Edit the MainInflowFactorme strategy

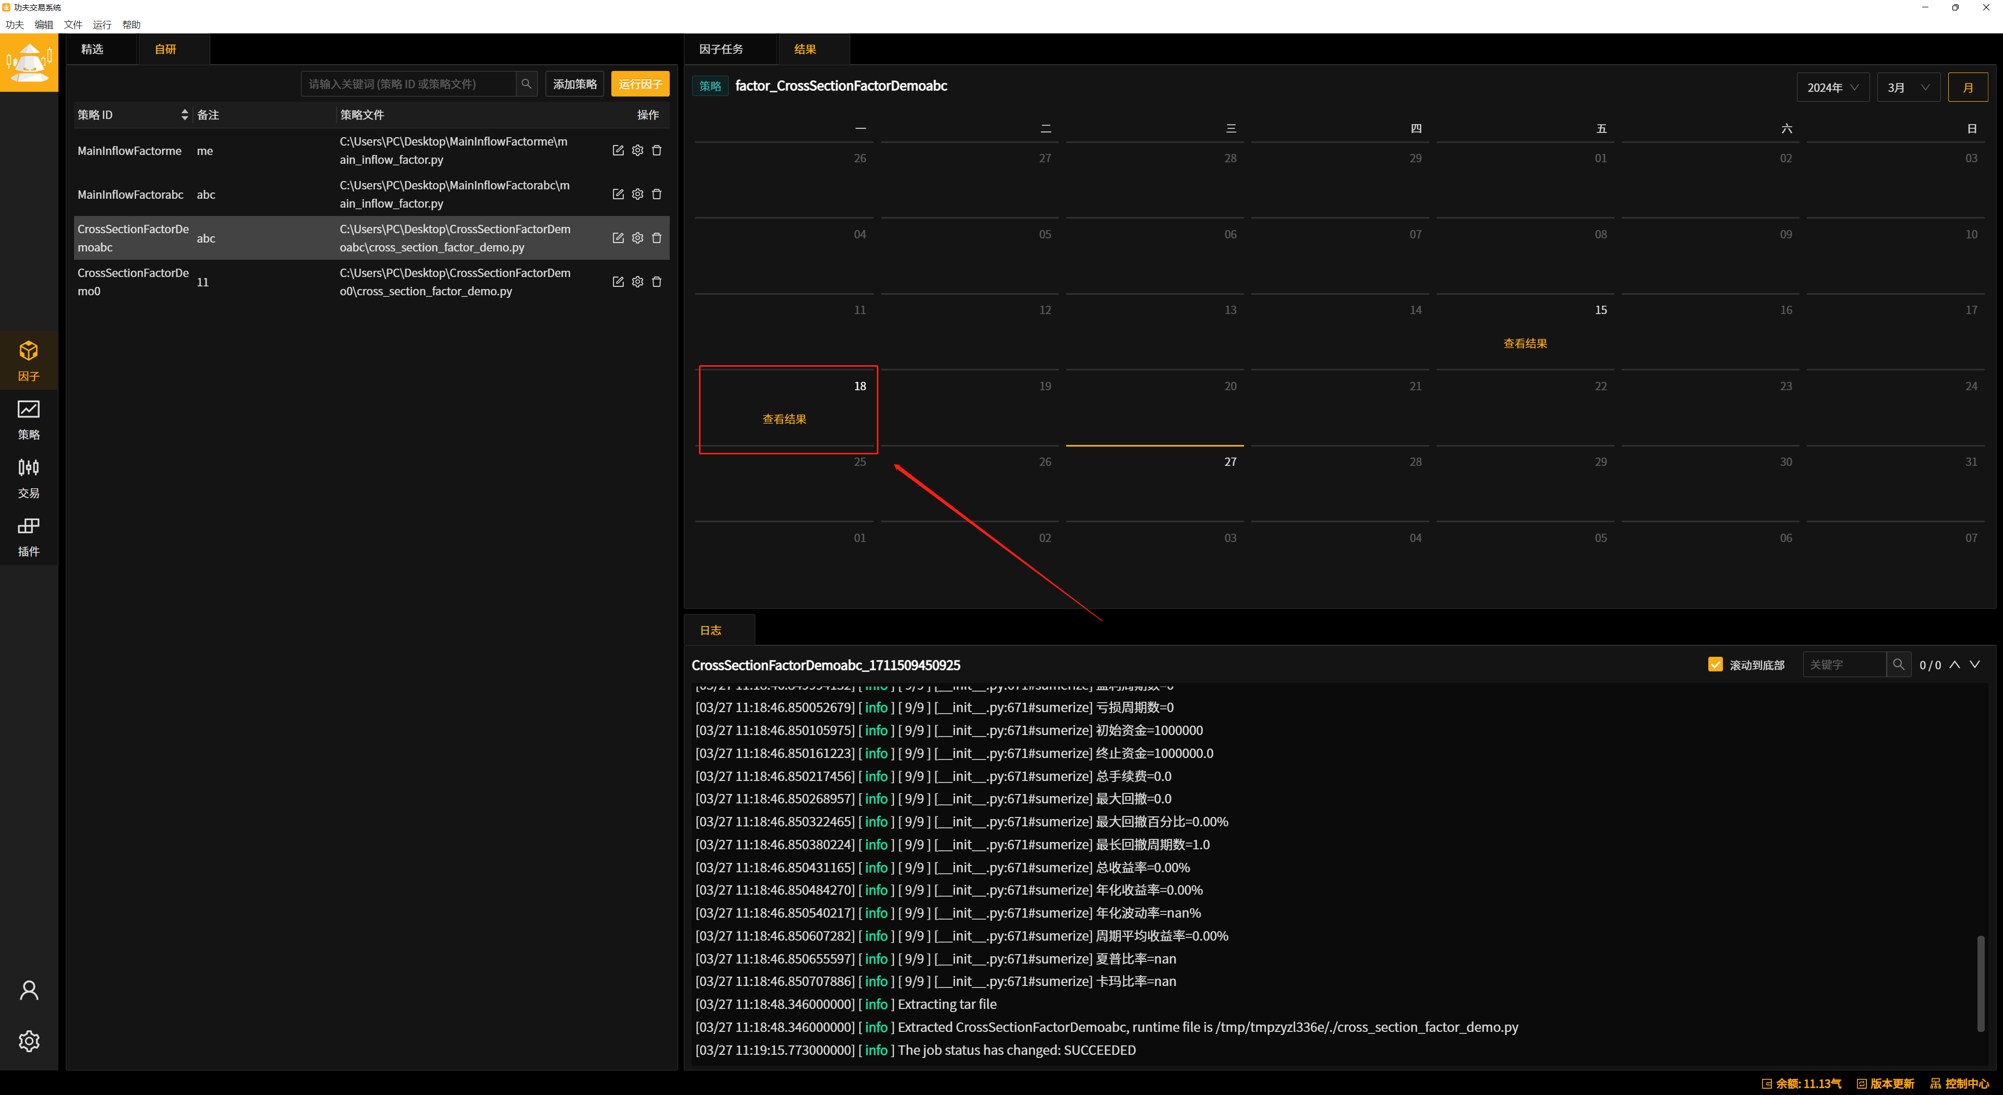[618, 150]
